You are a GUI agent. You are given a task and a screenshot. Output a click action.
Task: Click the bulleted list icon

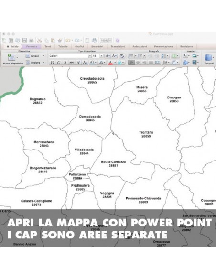click(131, 56)
